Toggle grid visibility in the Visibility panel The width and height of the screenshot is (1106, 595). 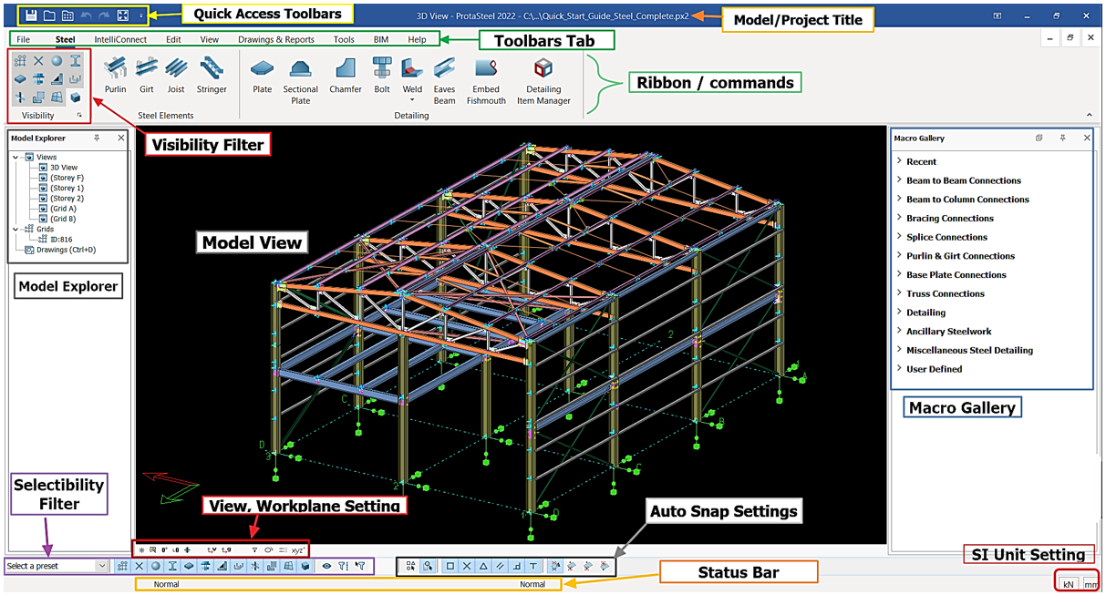[x=20, y=61]
